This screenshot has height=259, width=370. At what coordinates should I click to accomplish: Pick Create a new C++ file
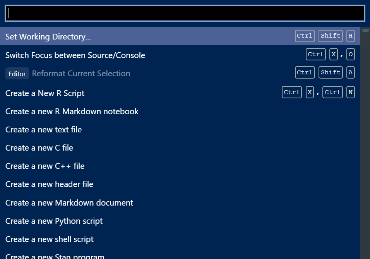tap(180, 166)
